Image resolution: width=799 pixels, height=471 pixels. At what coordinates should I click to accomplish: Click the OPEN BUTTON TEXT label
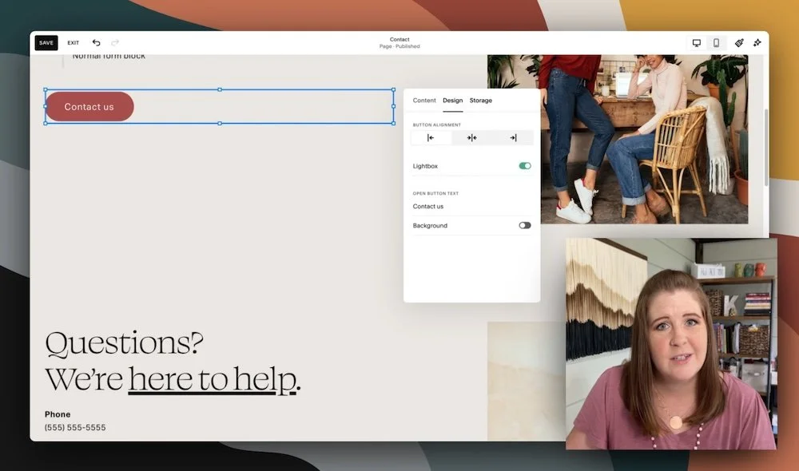(435, 193)
